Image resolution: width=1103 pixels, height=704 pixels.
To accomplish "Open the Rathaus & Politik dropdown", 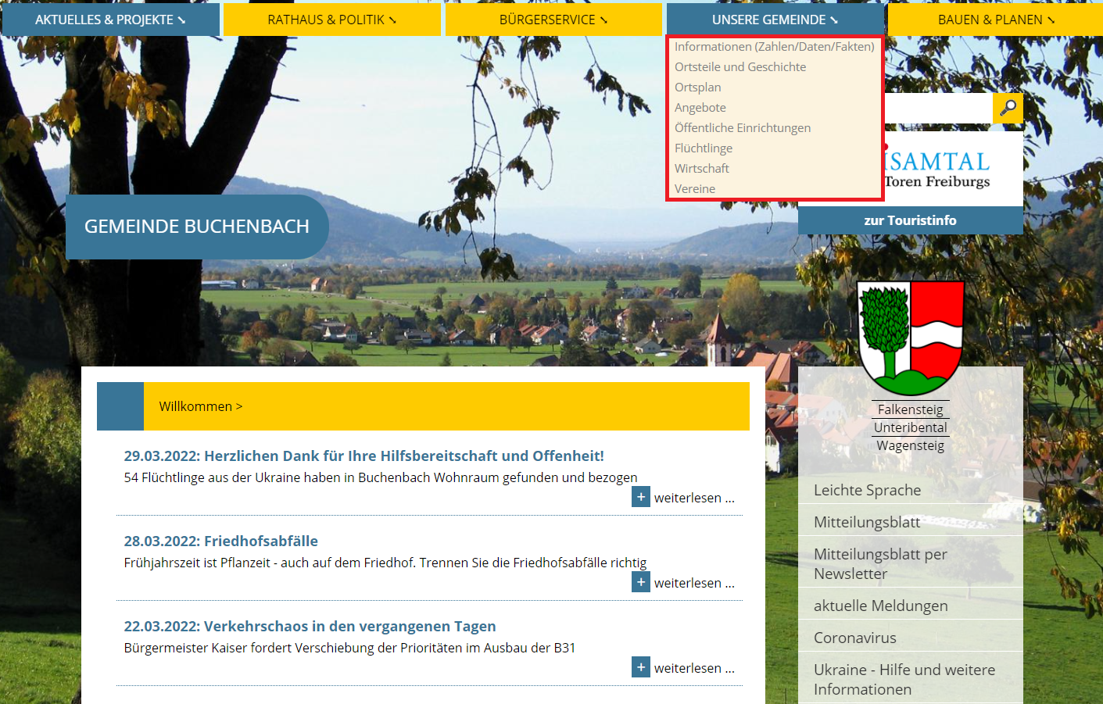I will coord(331,20).
